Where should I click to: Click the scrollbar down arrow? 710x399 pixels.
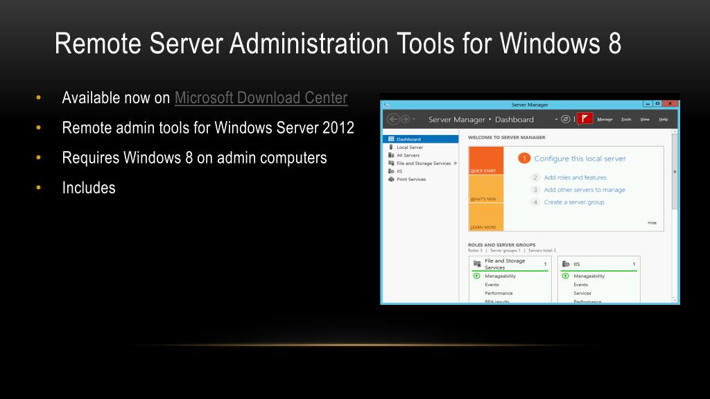point(675,300)
